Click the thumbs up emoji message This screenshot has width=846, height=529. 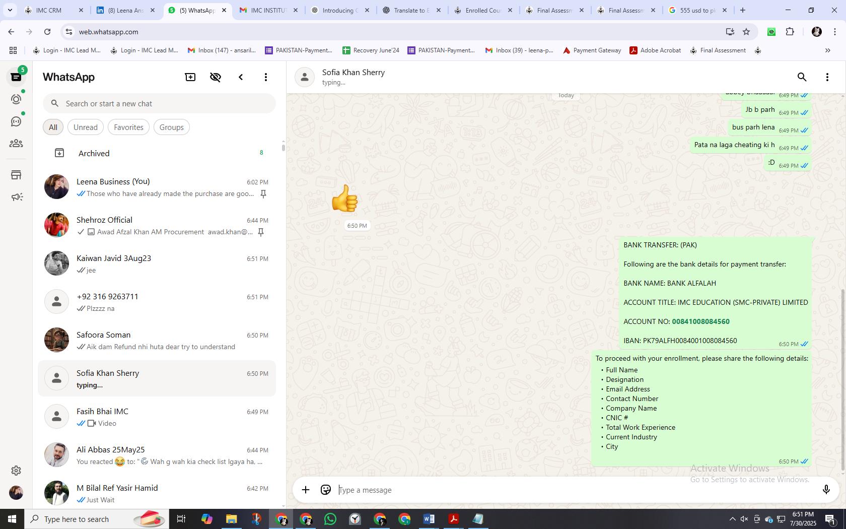[x=345, y=199]
